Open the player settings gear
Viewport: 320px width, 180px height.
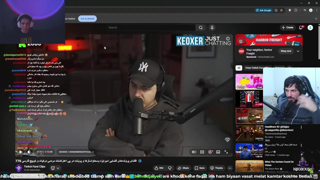pyautogui.click(x=210, y=152)
